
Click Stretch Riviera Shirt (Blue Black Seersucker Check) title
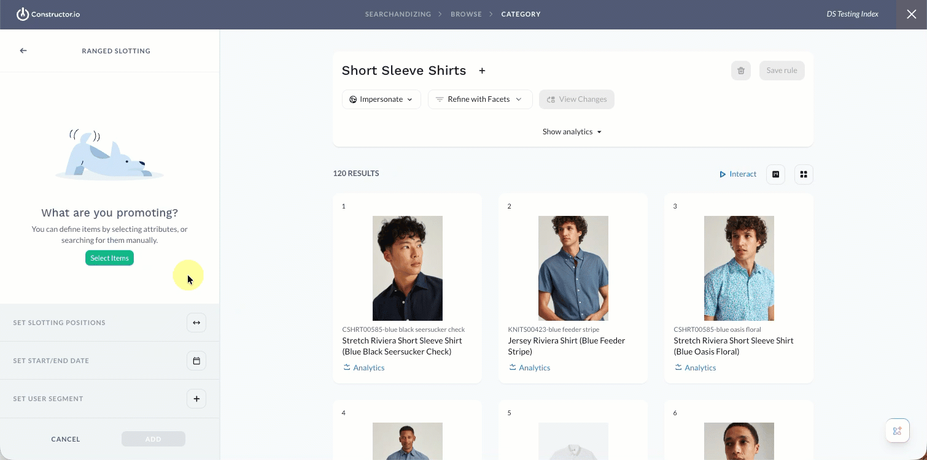click(402, 346)
